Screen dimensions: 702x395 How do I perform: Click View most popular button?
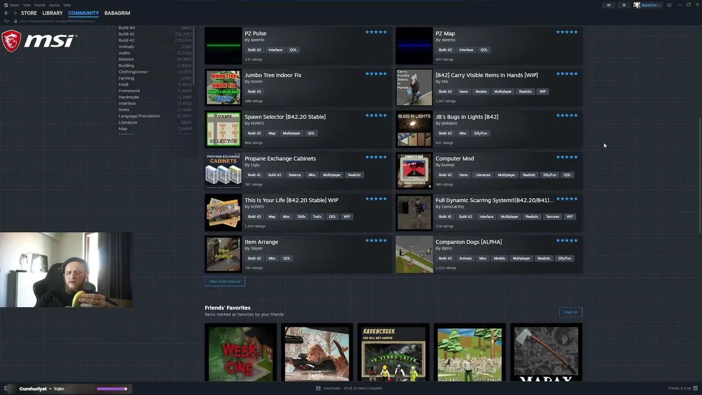(x=225, y=281)
